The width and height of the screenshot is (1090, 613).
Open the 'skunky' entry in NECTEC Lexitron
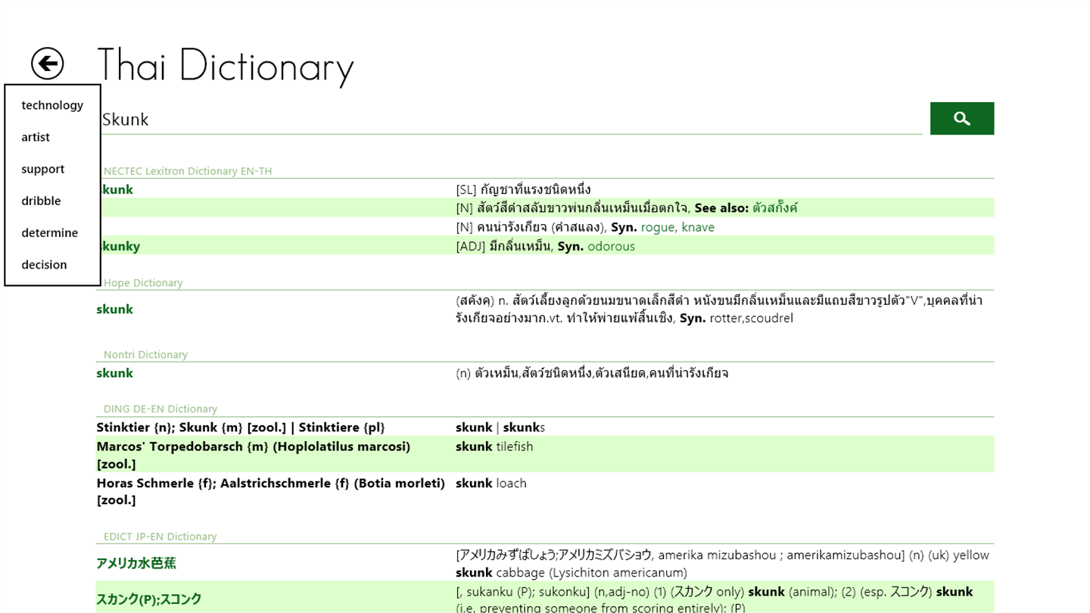[x=120, y=246]
